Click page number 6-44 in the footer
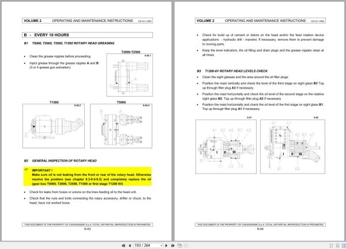 pyautogui.click(x=260, y=229)
